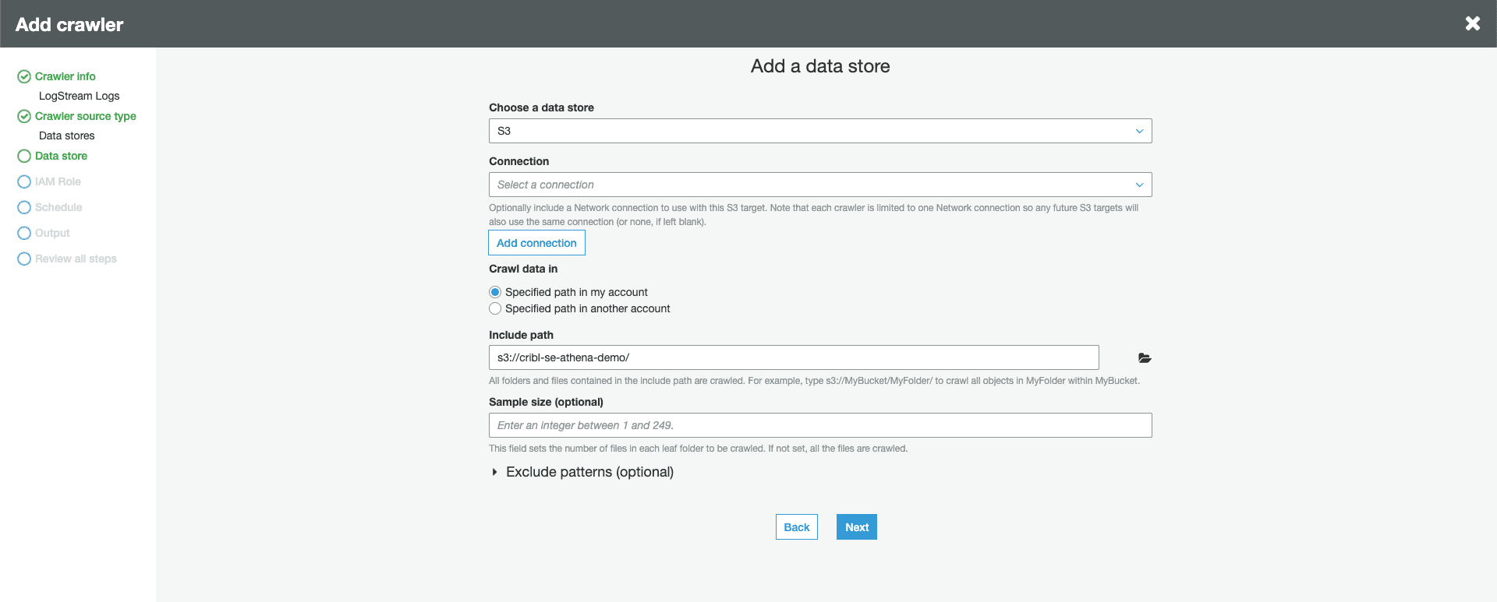The height and width of the screenshot is (602, 1497).
Task: Select Specified path in my account
Action: click(x=495, y=292)
